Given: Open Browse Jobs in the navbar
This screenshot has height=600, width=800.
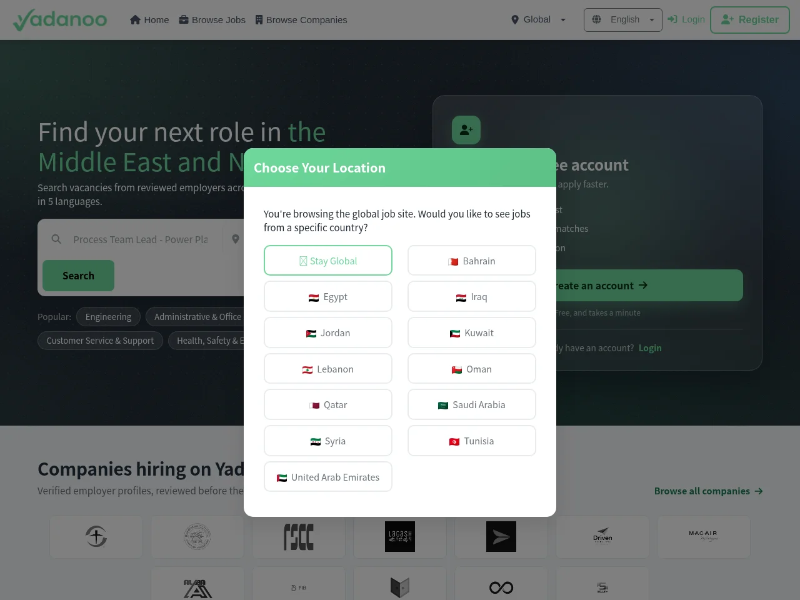Looking at the screenshot, I should [212, 20].
